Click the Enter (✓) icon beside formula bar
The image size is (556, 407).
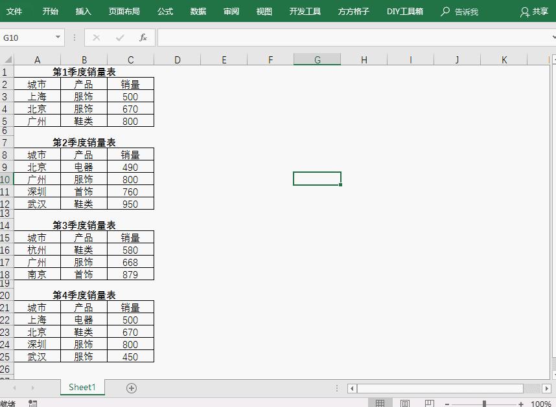pos(119,37)
